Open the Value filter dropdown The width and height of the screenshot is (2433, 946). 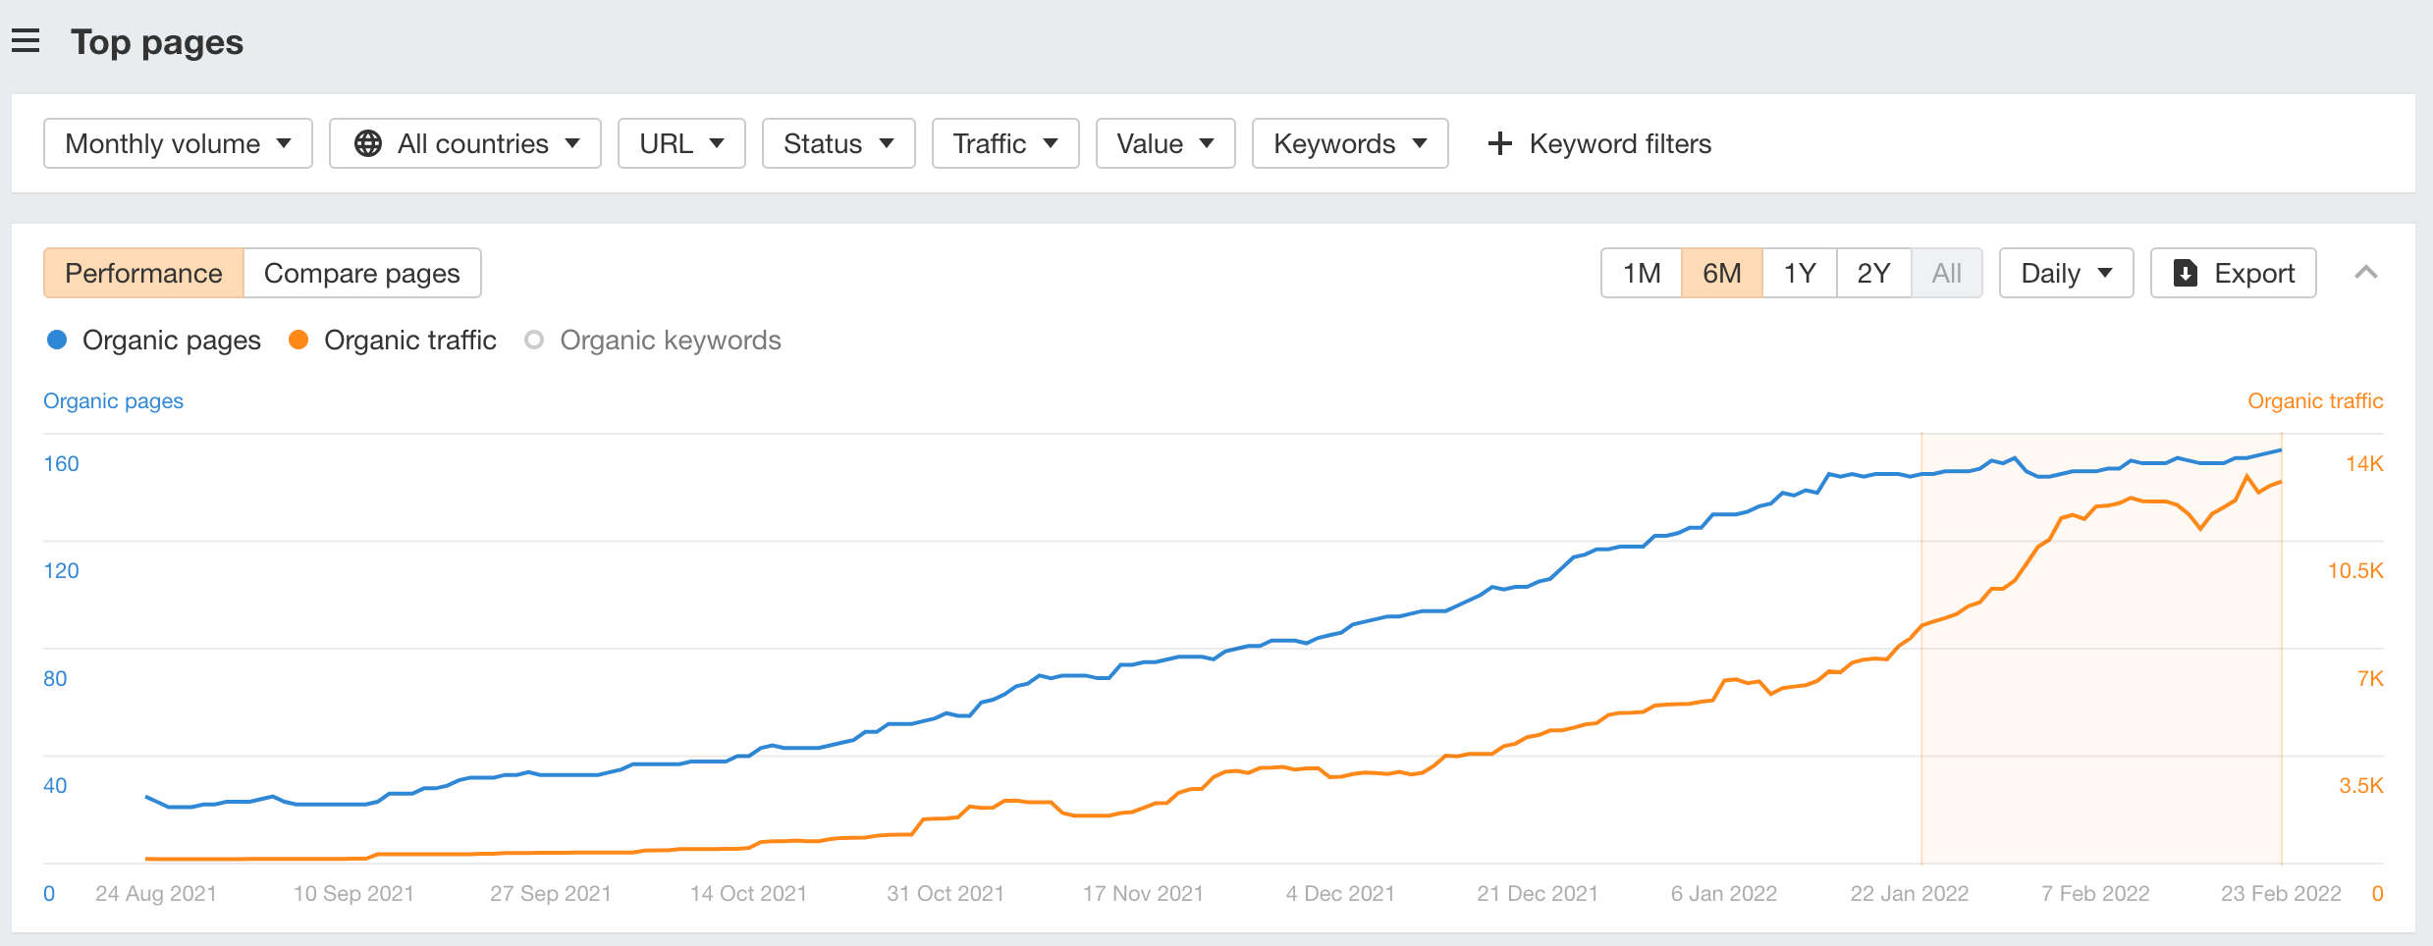tap(1165, 143)
